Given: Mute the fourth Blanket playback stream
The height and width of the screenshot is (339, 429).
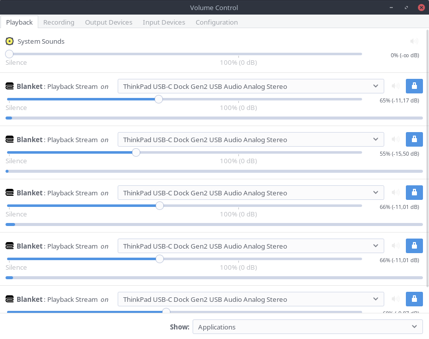Looking at the screenshot, I should [396, 246].
